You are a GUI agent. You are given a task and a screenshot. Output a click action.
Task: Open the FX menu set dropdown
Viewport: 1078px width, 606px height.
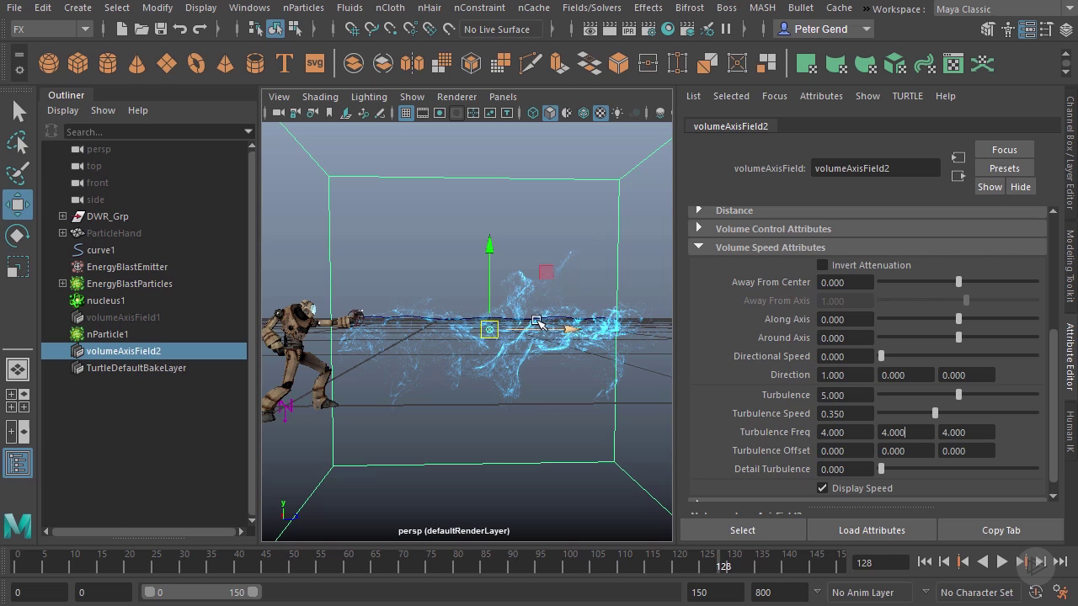pos(51,29)
